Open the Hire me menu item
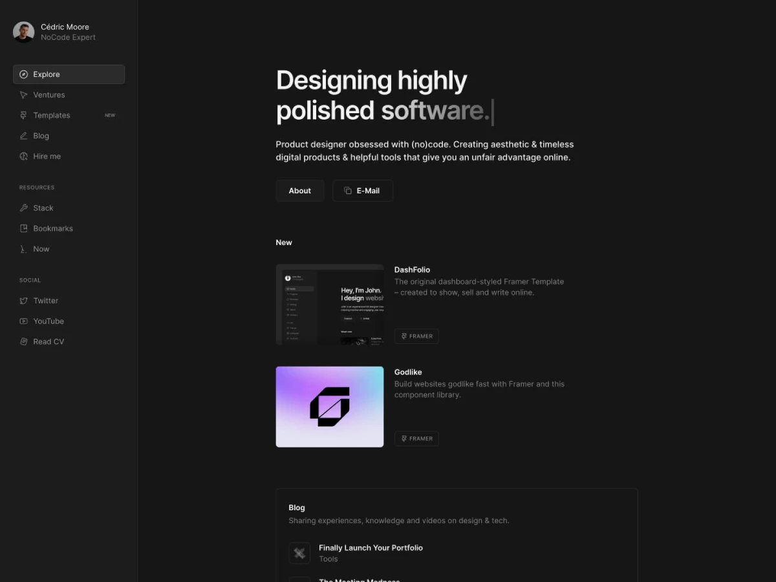Viewport: 776px width, 582px height. click(47, 156)
